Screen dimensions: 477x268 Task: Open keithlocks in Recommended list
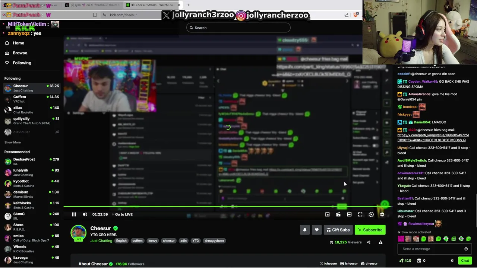point(32,205)
